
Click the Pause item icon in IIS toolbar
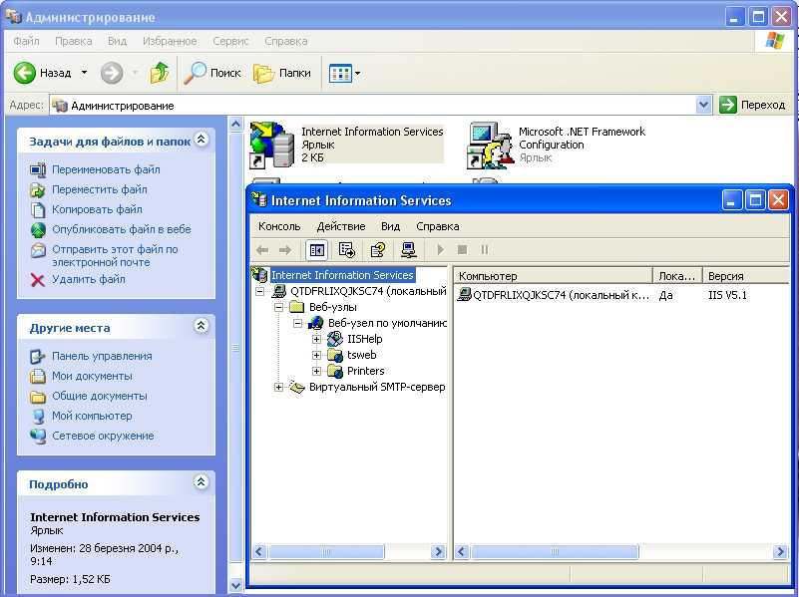pos(485,250)
